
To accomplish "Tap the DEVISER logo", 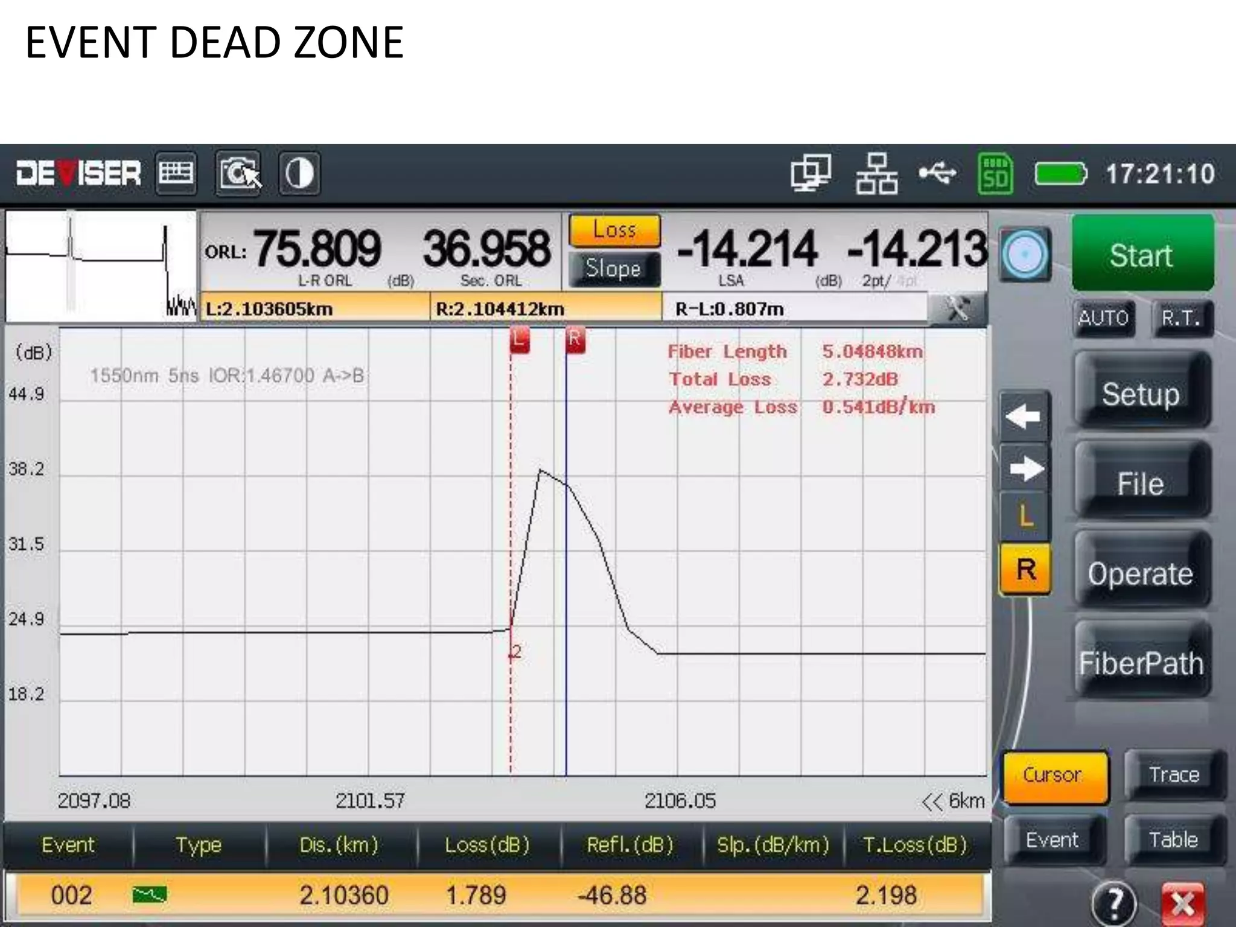I will tap(78, 174).
